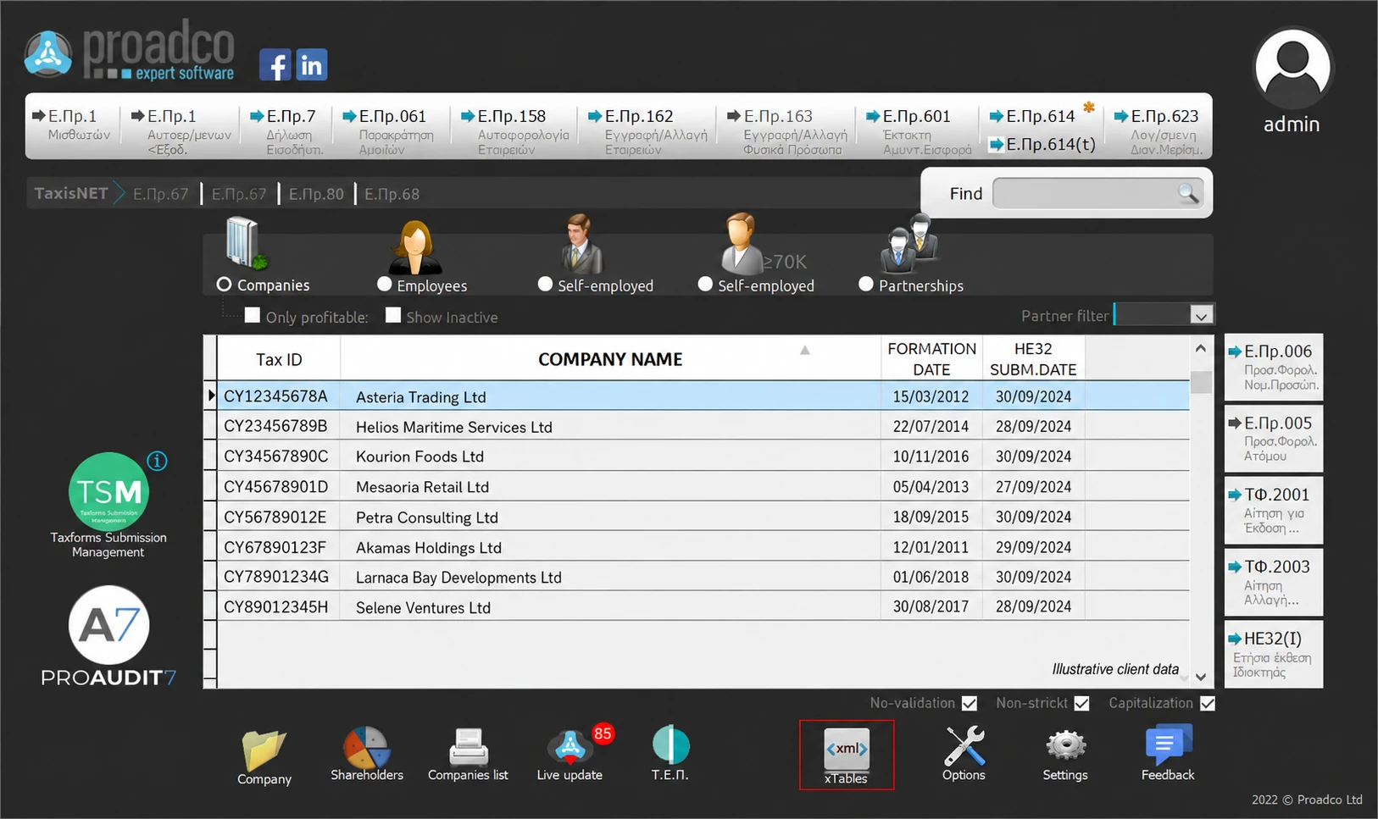Enable the Only profitable checkbox

[252, 315]
